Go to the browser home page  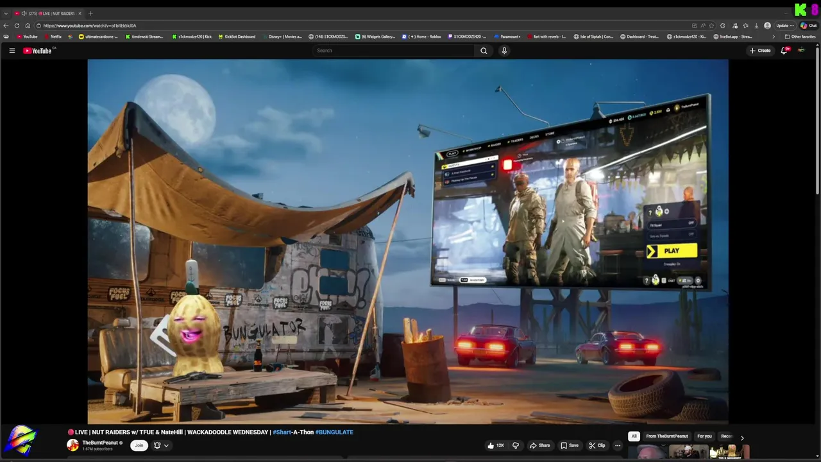pos(28,26)
